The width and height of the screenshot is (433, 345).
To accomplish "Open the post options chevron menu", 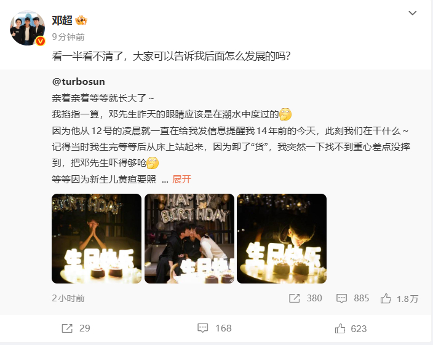I will click(412, 13).
